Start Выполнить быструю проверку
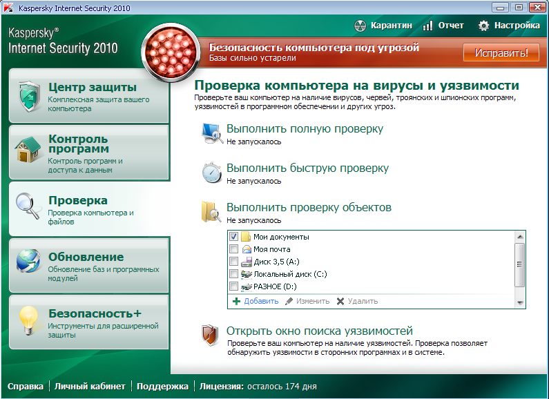This screenshot has height=399, width=549. pos(307,168)
